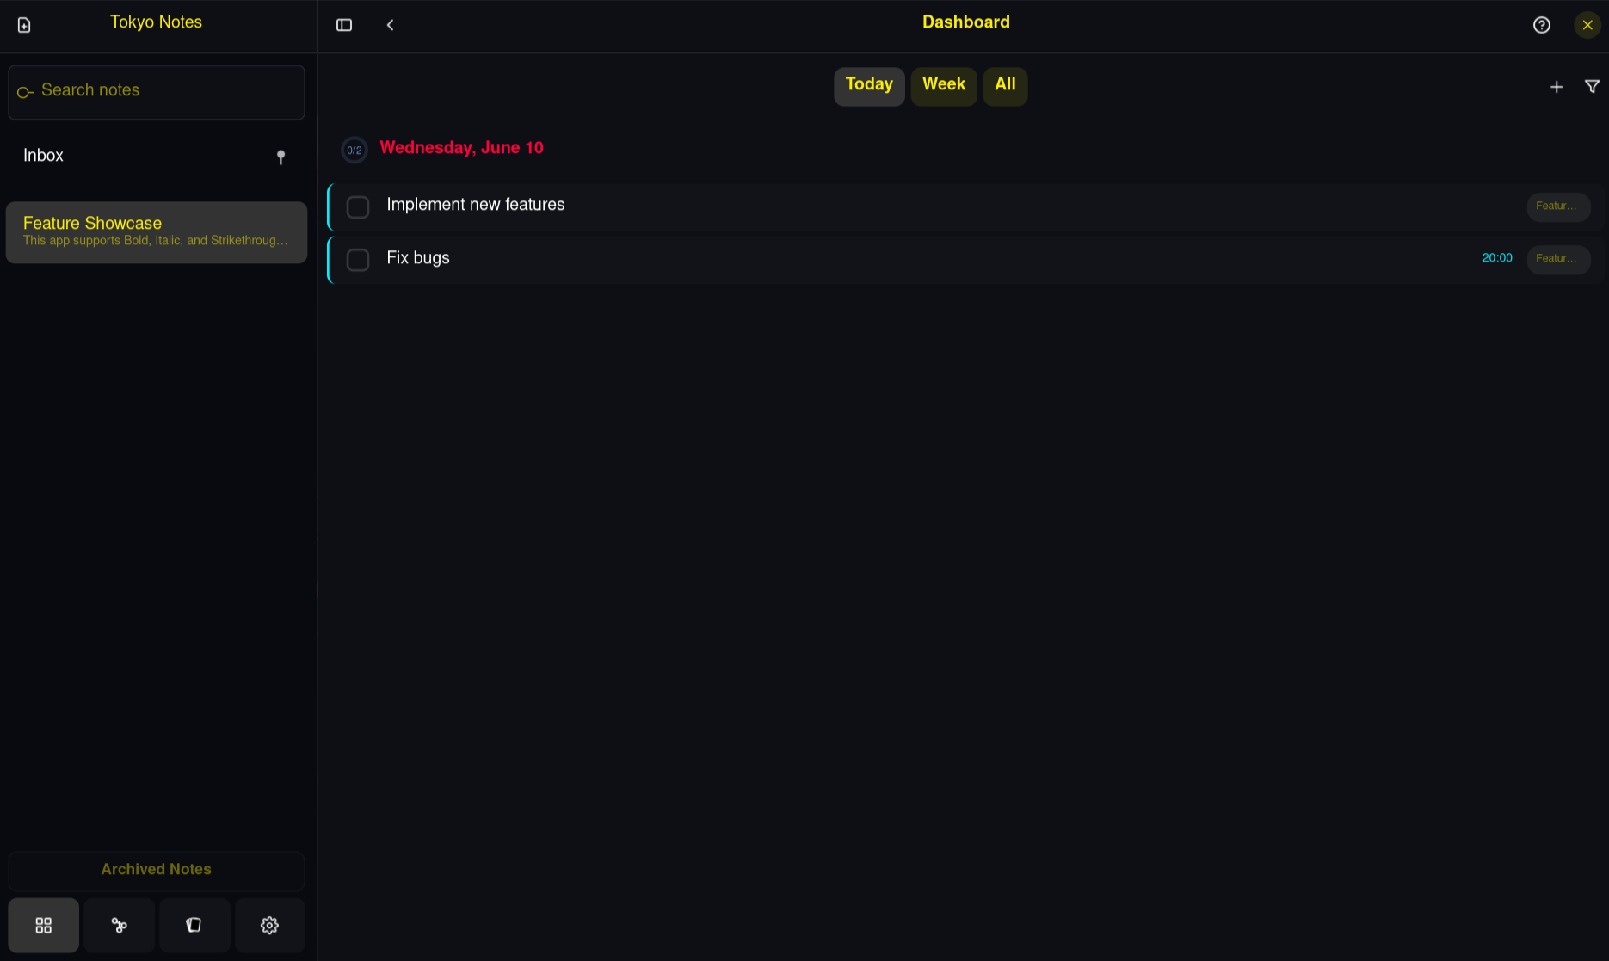
Task: Click the Wednesday, June 10 date heading
Action: [x=462, y=148]
